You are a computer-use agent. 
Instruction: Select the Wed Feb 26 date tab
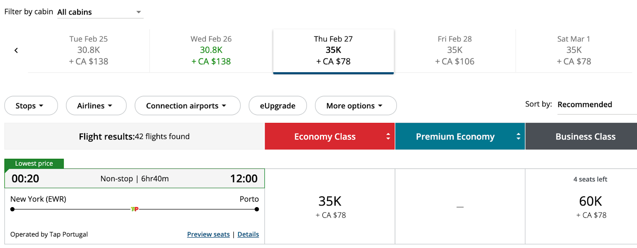pyautogui.click(x=211, y=50)
